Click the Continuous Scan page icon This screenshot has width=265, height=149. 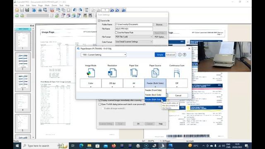click(177, 73)
